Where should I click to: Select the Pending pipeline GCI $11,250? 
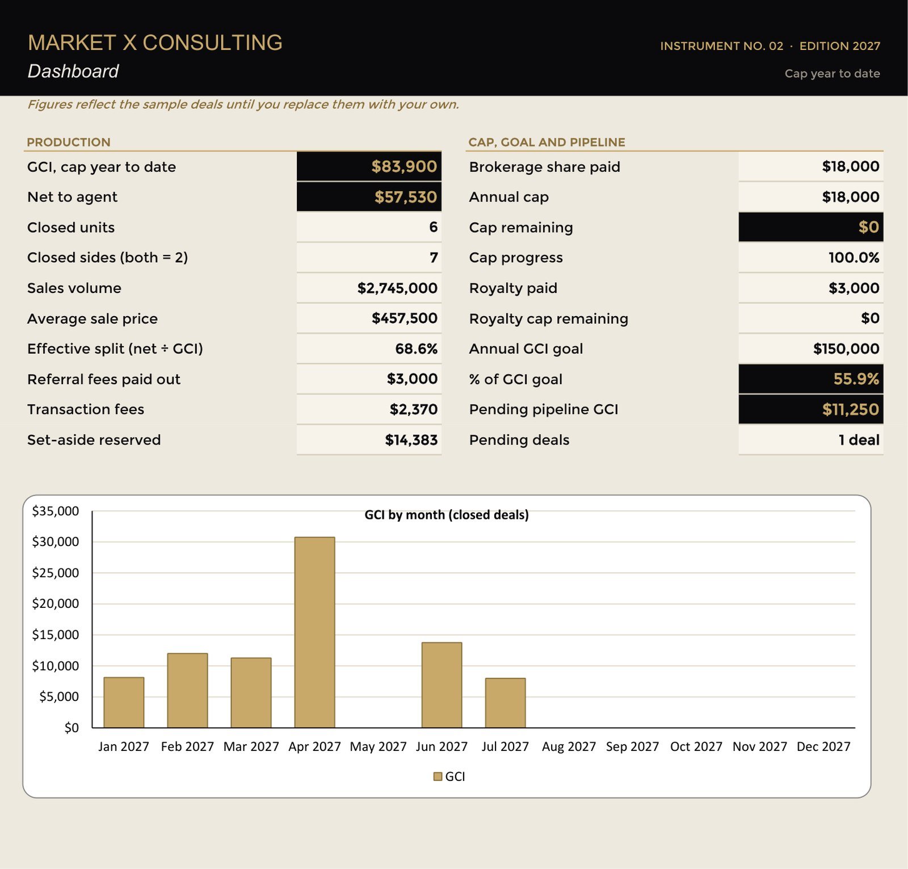coord(811,409)
